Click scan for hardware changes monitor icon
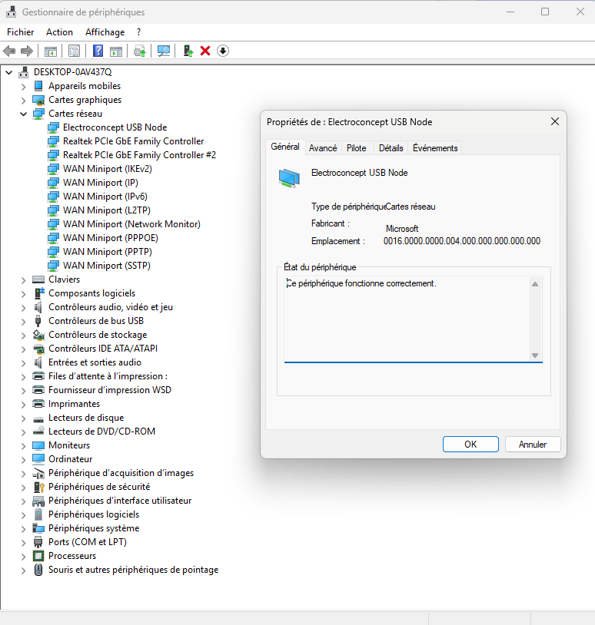This screenshot has height=625, width=595. click(x=163, y=51)
